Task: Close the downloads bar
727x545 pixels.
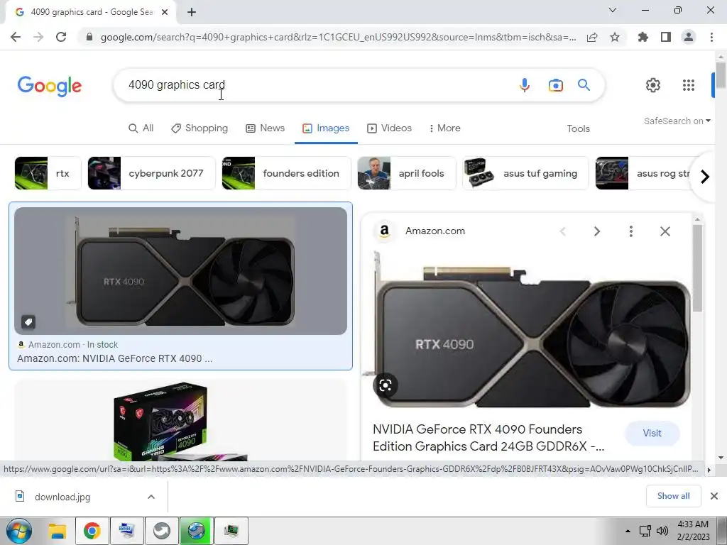Action: click(714, 496)
